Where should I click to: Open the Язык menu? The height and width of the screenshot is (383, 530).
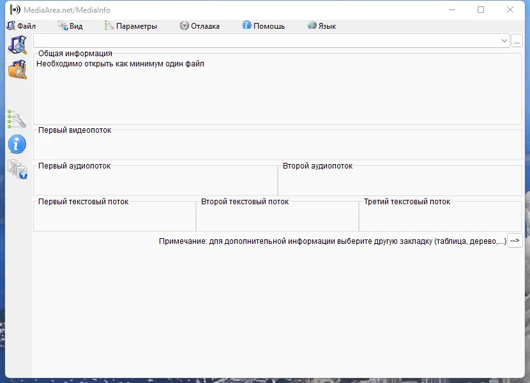321,26
